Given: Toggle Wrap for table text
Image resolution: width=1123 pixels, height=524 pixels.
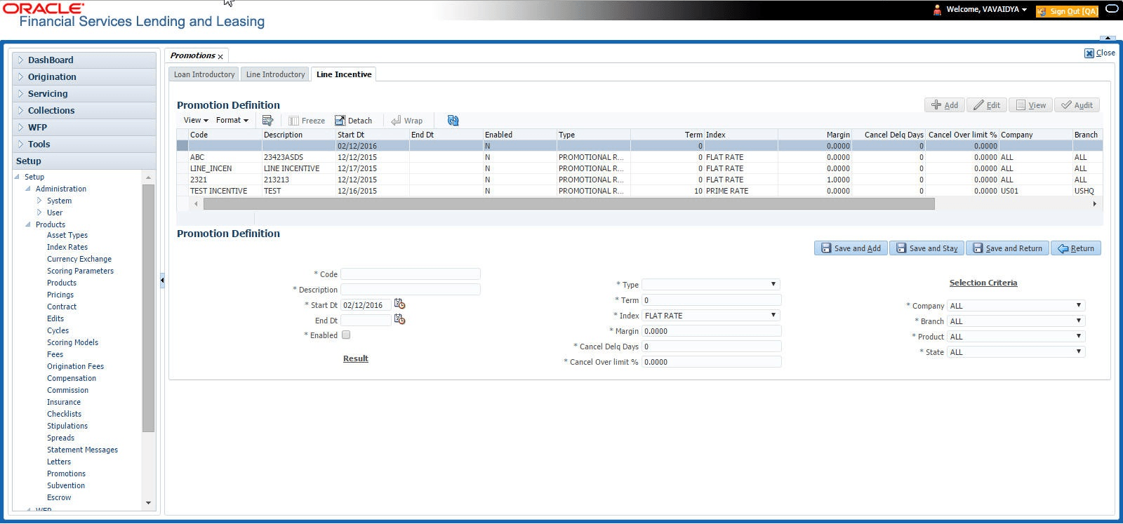Looking at the screenshot, I should tap(407, 121).
